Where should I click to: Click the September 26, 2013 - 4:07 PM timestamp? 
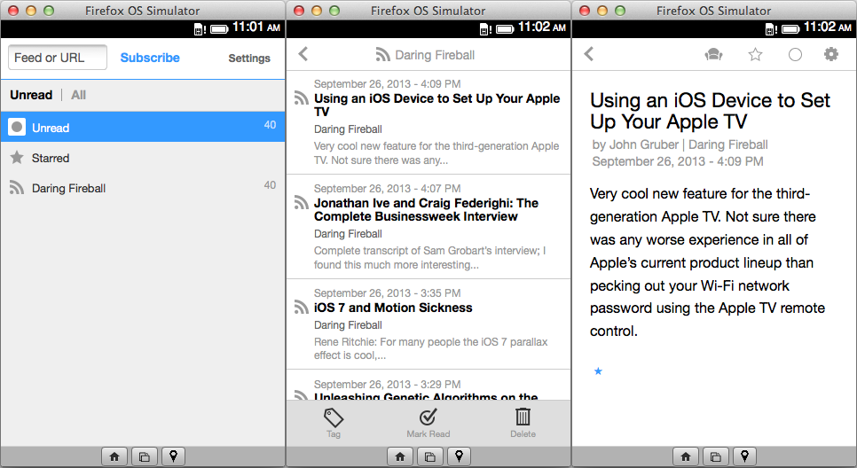[387, 189]
